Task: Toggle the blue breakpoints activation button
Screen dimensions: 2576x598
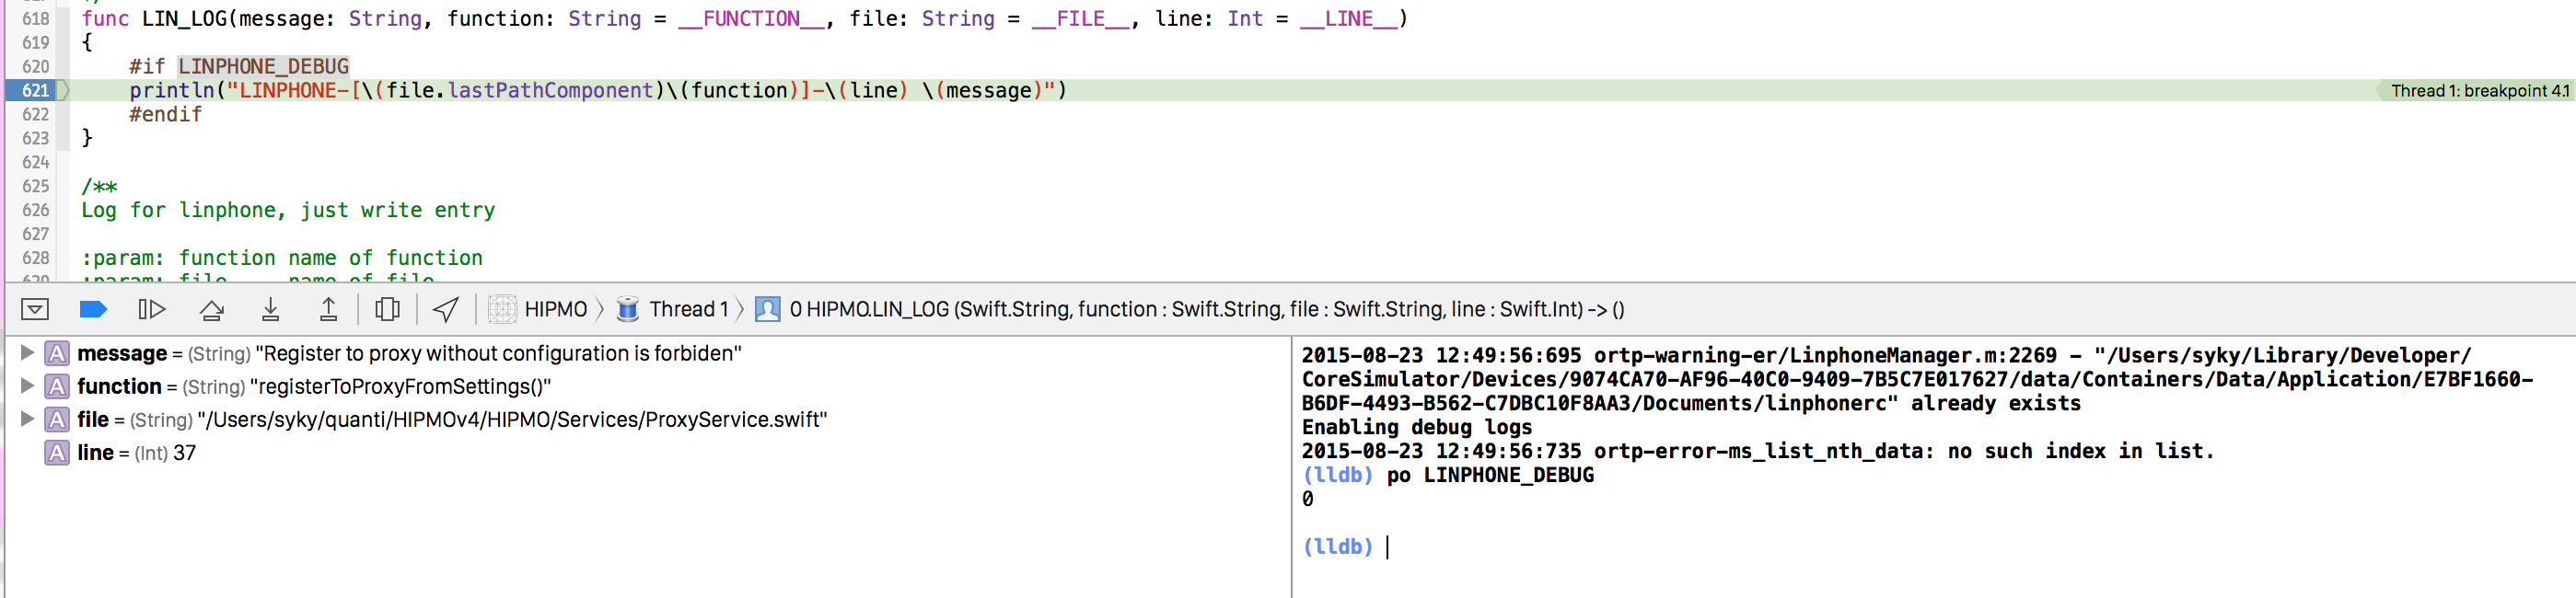Action: pos(93,310)
